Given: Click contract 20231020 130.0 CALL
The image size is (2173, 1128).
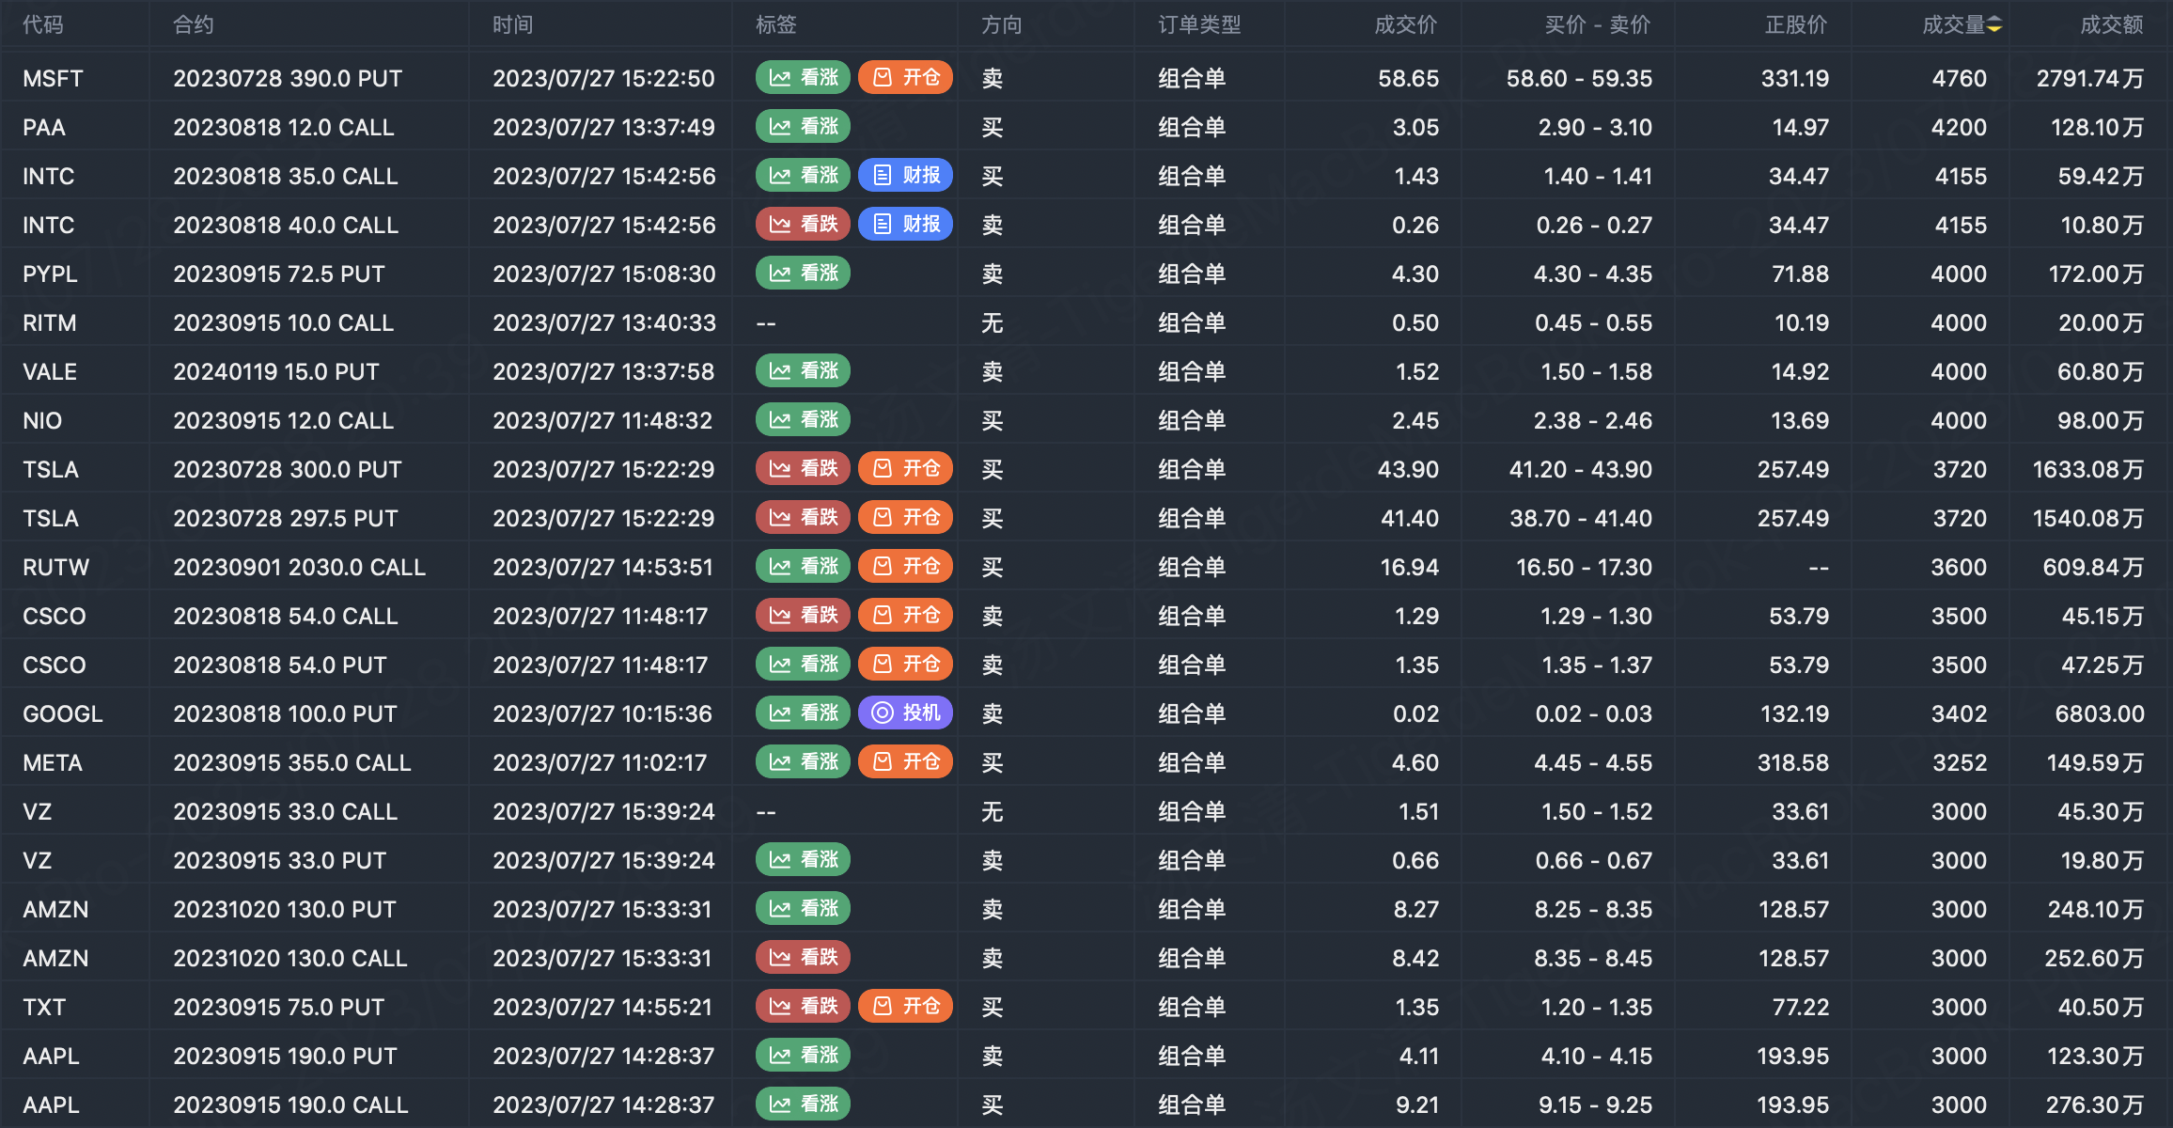Looking at the screenshot, I should click(x=290, y=958).
